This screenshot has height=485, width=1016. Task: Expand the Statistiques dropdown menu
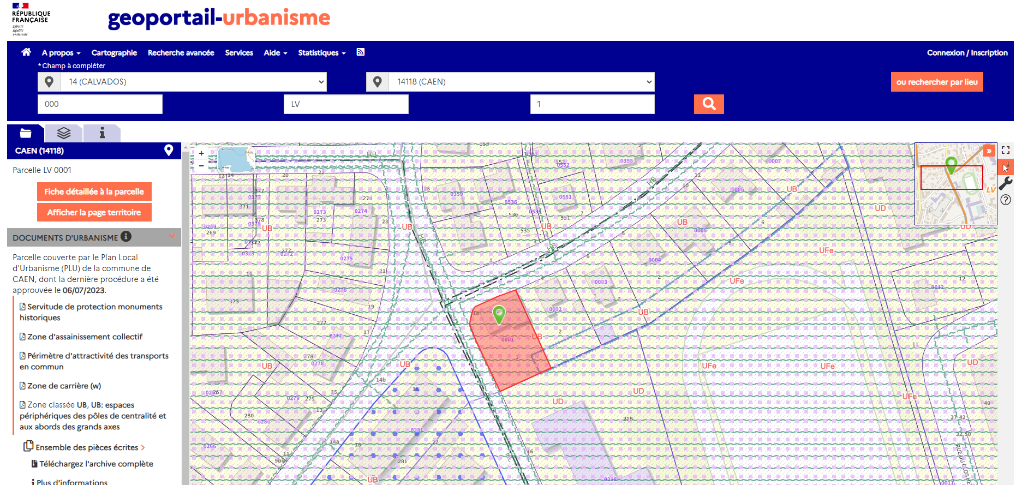322,53
